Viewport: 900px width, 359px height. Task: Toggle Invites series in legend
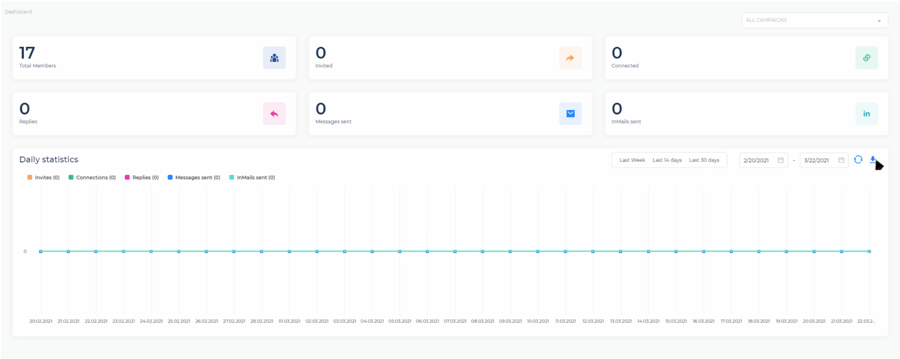point(43,178)
